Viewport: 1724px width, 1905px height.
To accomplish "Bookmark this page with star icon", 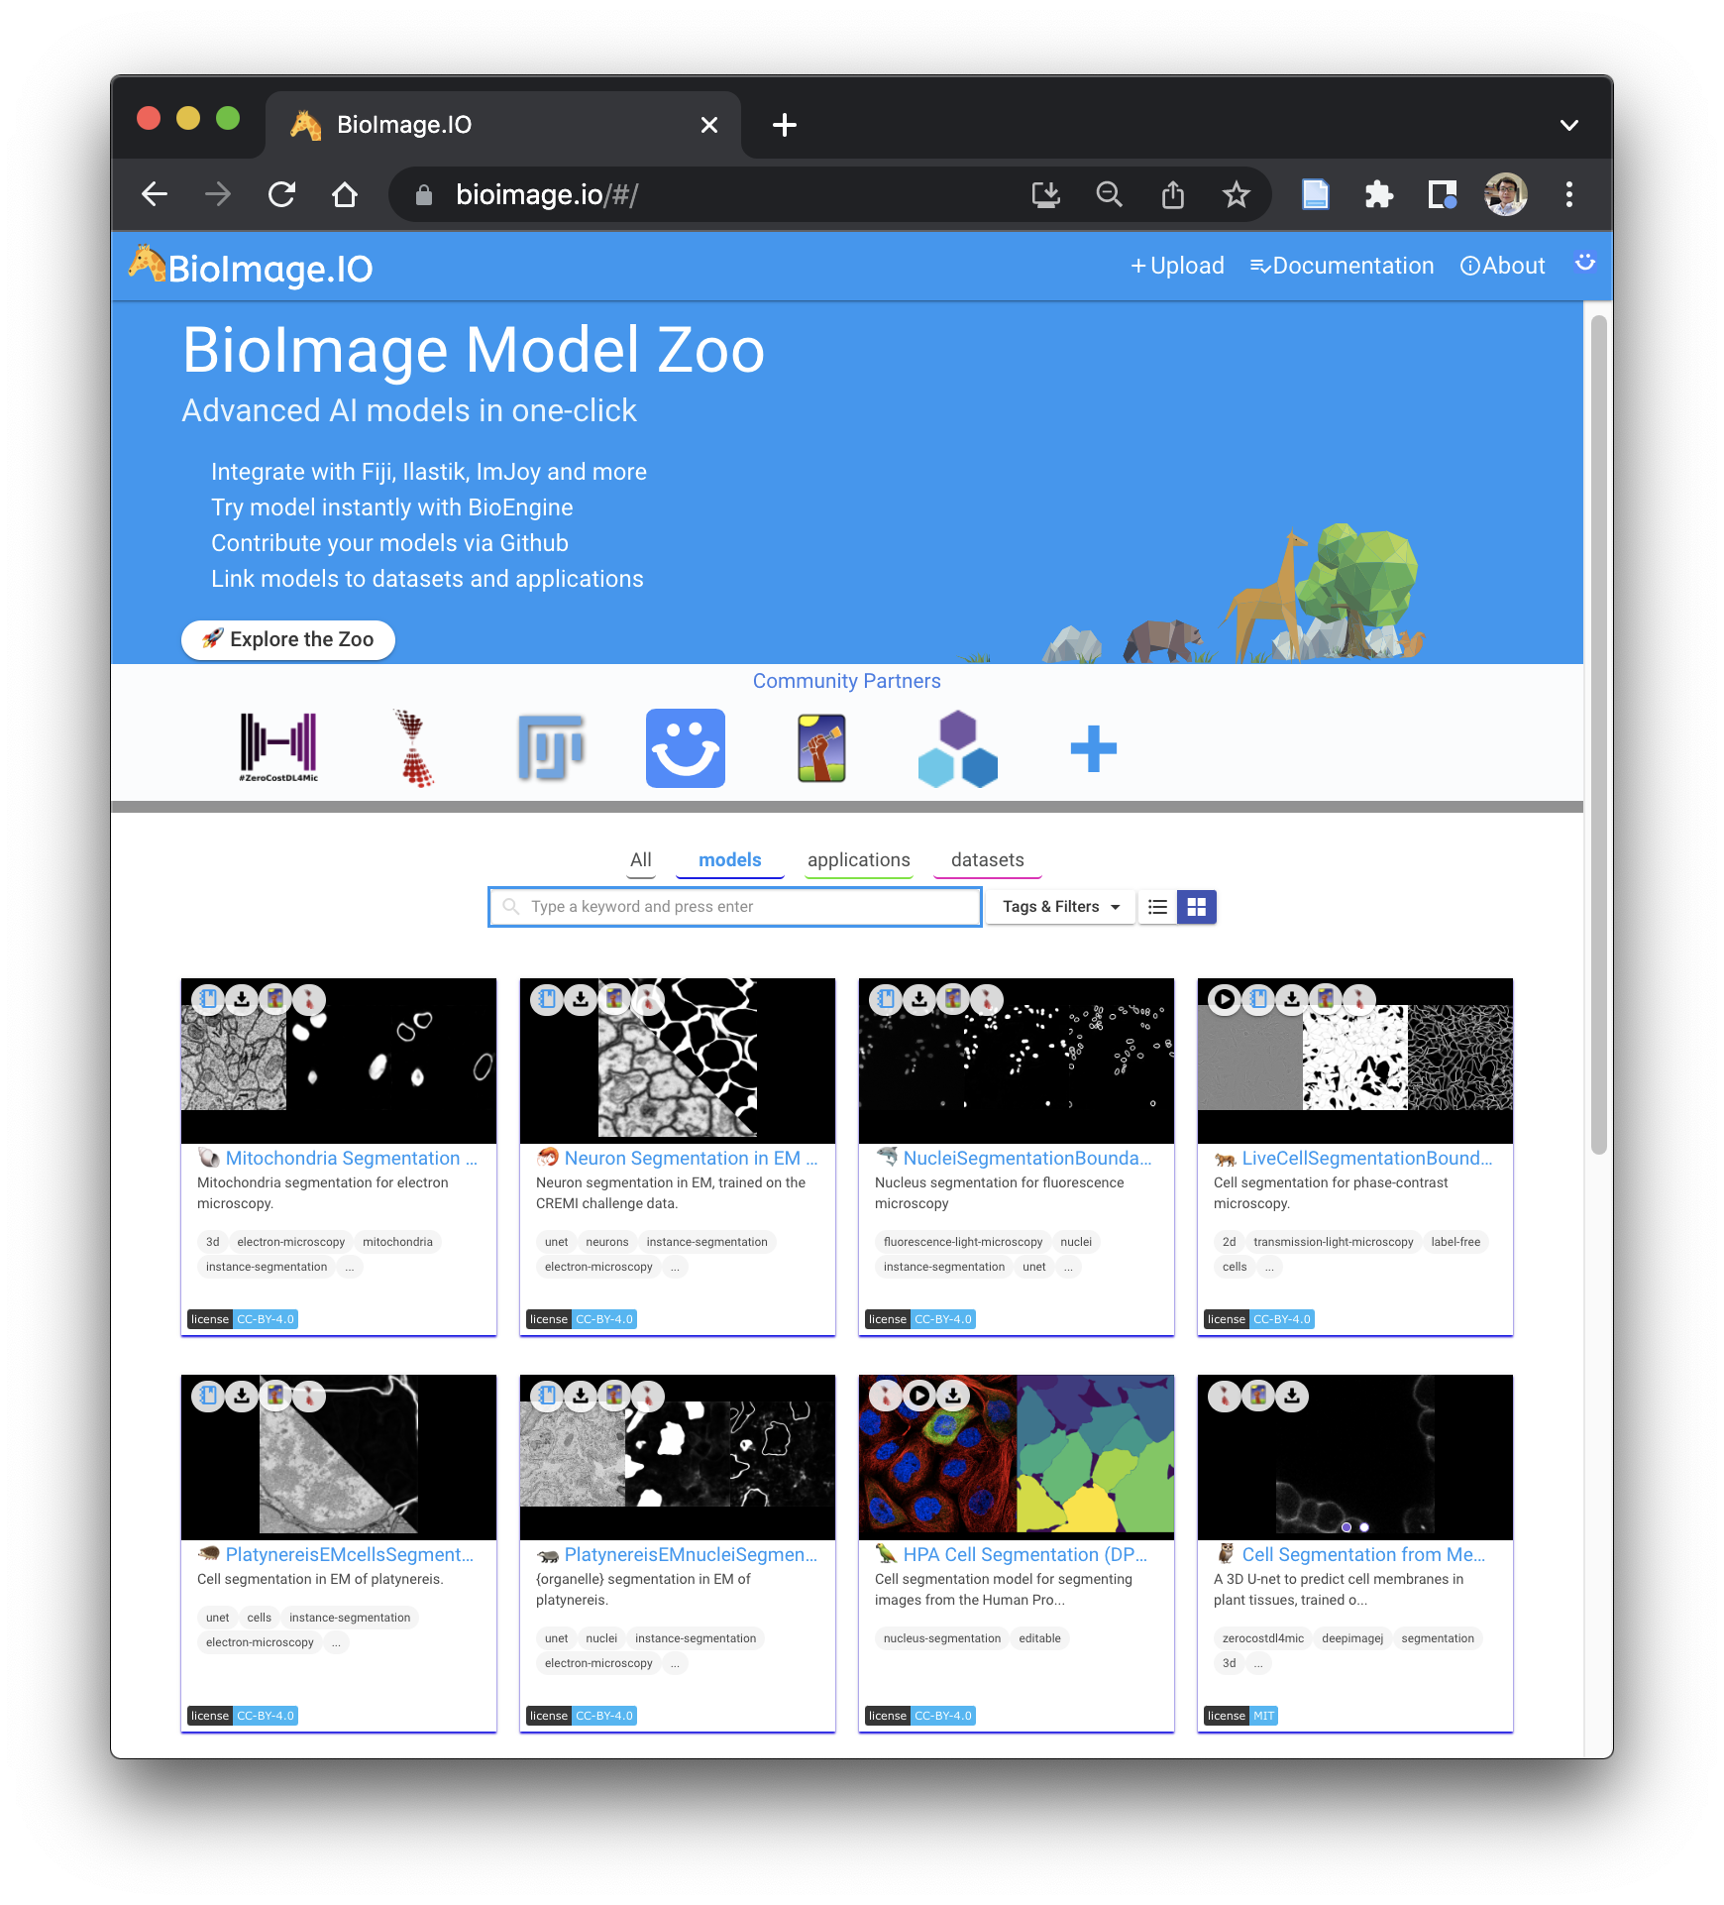I will (x=1236, y=194).
